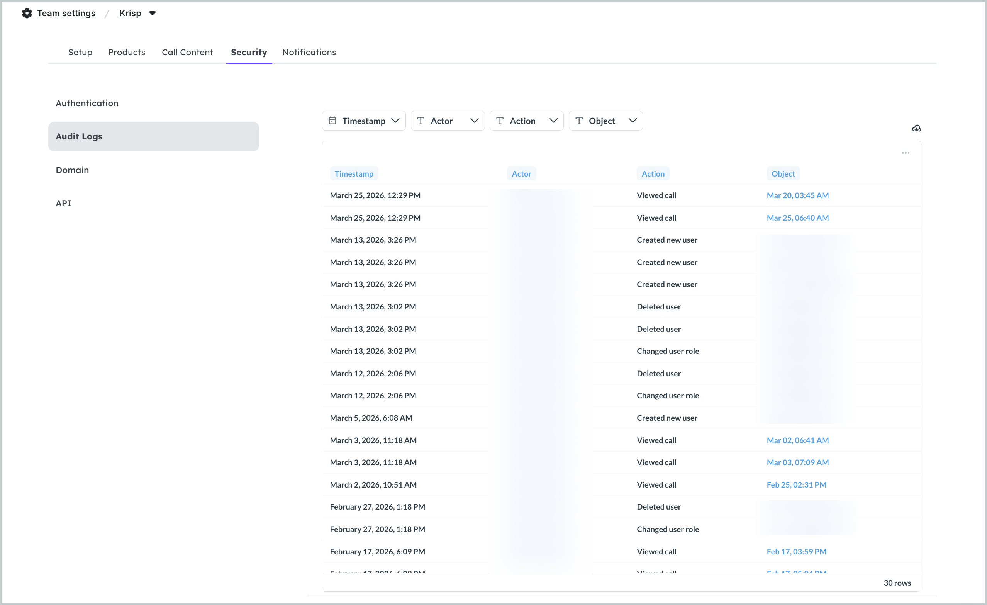Open the three-dot table options menu

click(905, 153)
